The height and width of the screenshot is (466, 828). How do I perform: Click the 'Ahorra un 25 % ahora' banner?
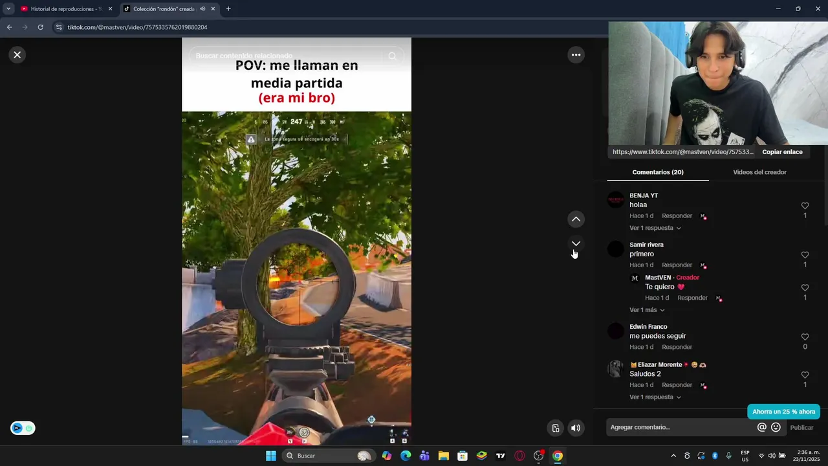click(x=783, y=412)
